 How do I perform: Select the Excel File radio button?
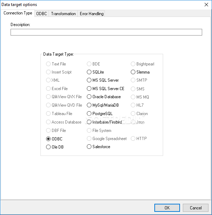coord(48,89)
